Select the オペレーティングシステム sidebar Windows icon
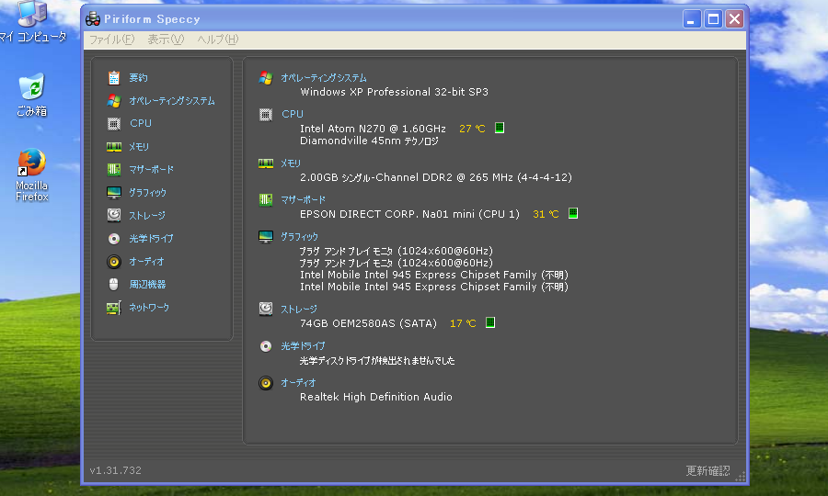 pyautogui.click(x=113, y=101)
